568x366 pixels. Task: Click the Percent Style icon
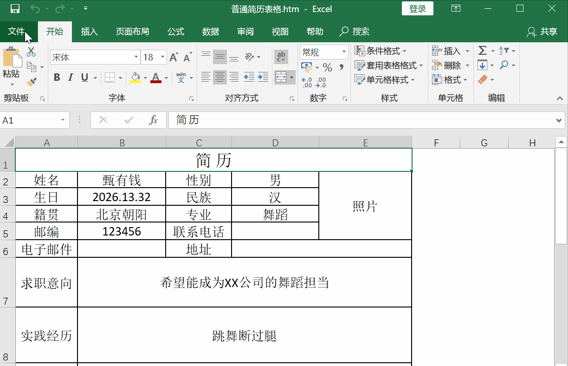coord(327,68)
